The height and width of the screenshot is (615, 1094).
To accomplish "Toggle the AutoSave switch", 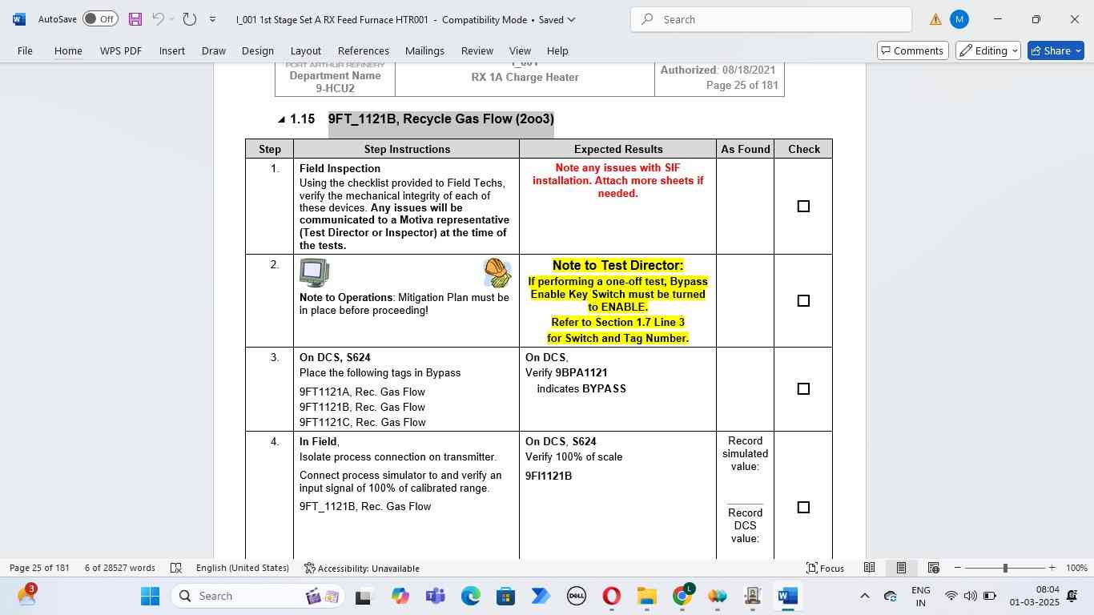I will pyautogui.click(x=100, y=19).
